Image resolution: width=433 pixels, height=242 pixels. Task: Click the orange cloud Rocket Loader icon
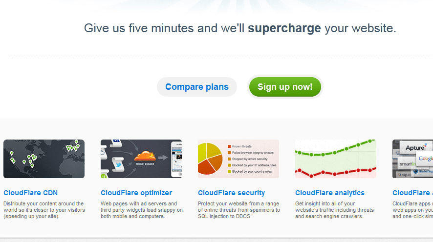pos(145,156)
